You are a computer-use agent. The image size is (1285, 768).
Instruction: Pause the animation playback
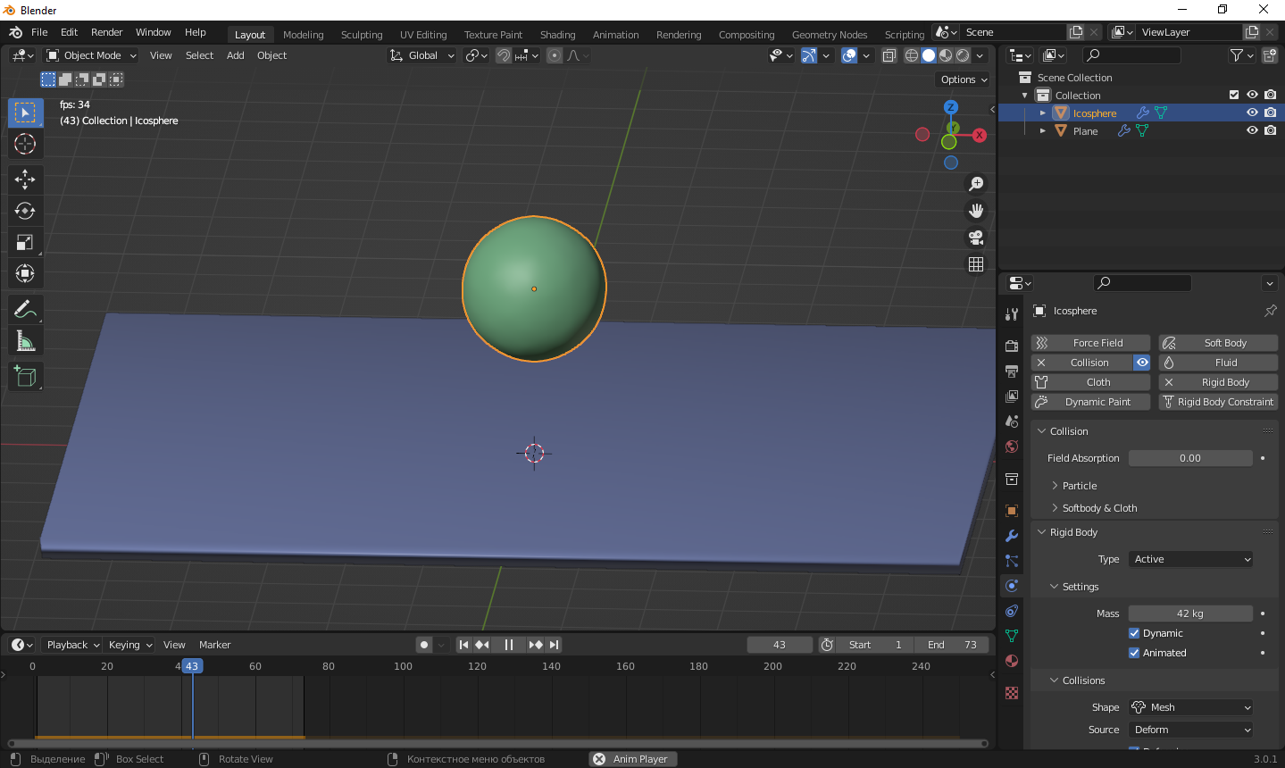tap(508, 645)
